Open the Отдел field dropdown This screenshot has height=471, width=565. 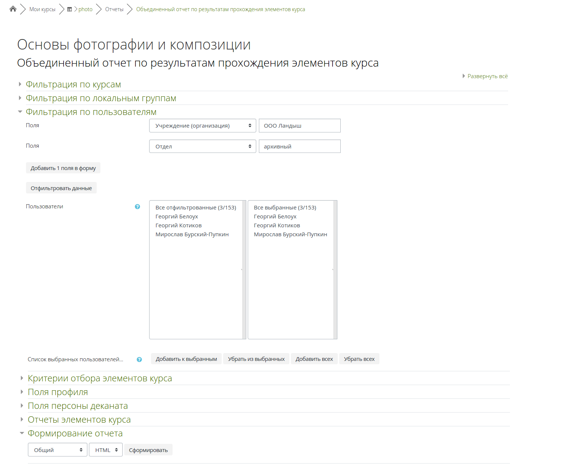[202, 146]
